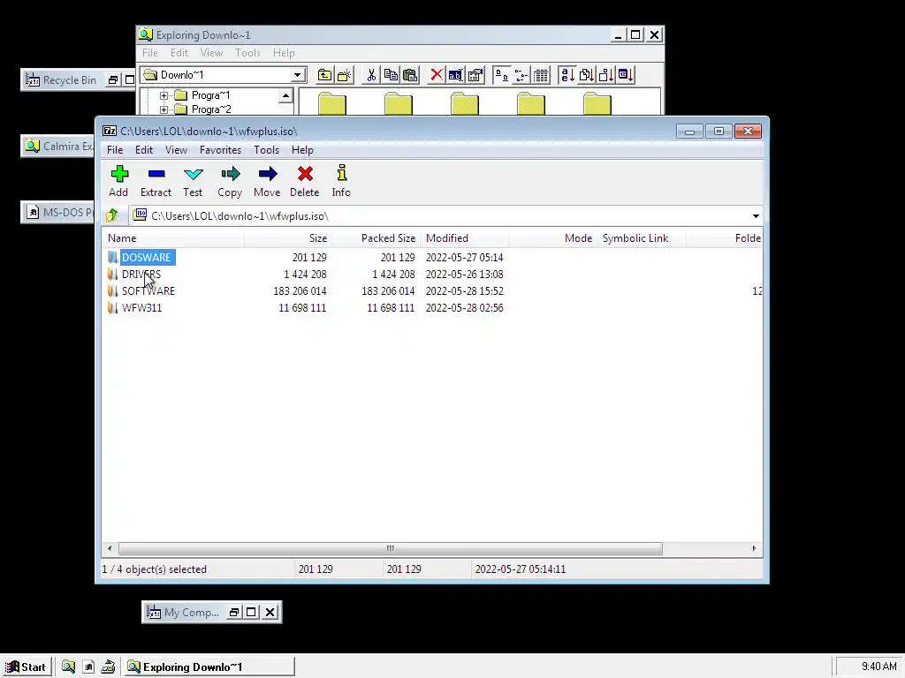Click the minimized MS-DOS window icon
The width and height of the screenshot is (905, 678).
click(33, 213)
